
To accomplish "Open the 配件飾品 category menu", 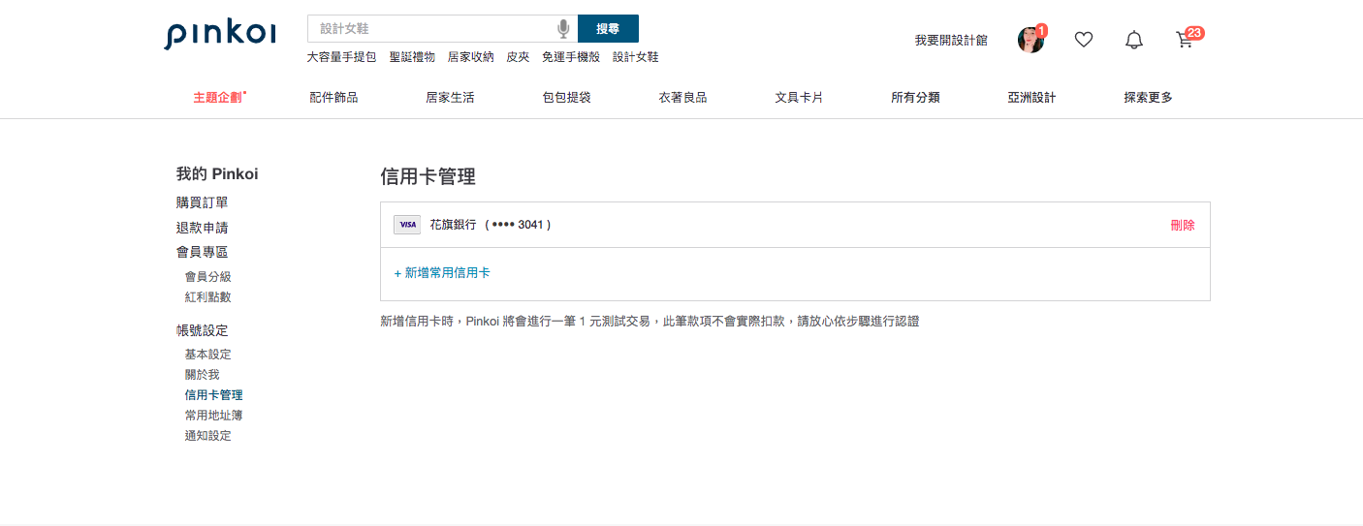I will (333, 98).
